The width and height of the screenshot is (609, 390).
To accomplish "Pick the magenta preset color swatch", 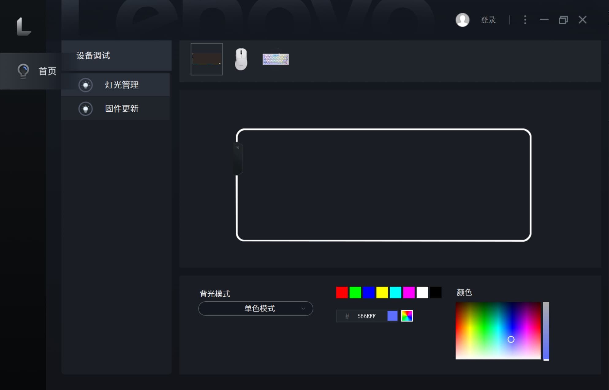I will [409, 292].
